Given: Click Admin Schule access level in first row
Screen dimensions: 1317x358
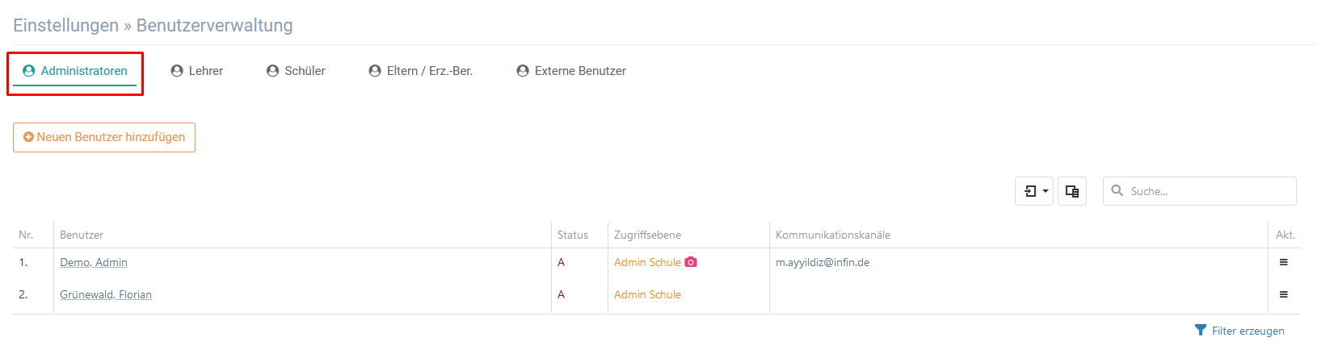Looking at the screenshot, I should click(647, 262).
